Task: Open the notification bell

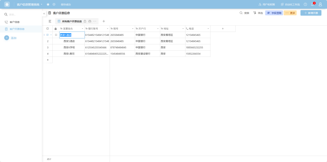Action: pos(312,4)
